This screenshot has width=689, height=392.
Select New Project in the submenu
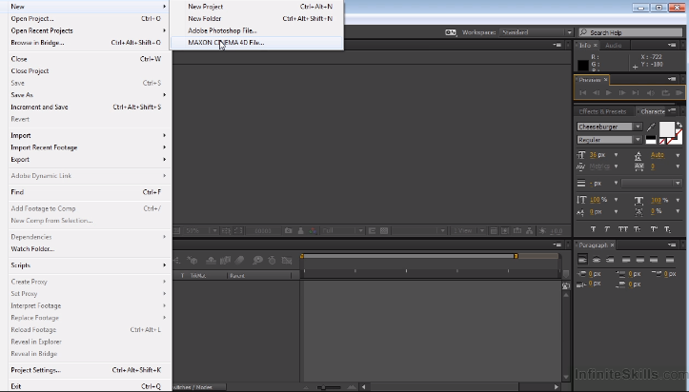point(256,7)
